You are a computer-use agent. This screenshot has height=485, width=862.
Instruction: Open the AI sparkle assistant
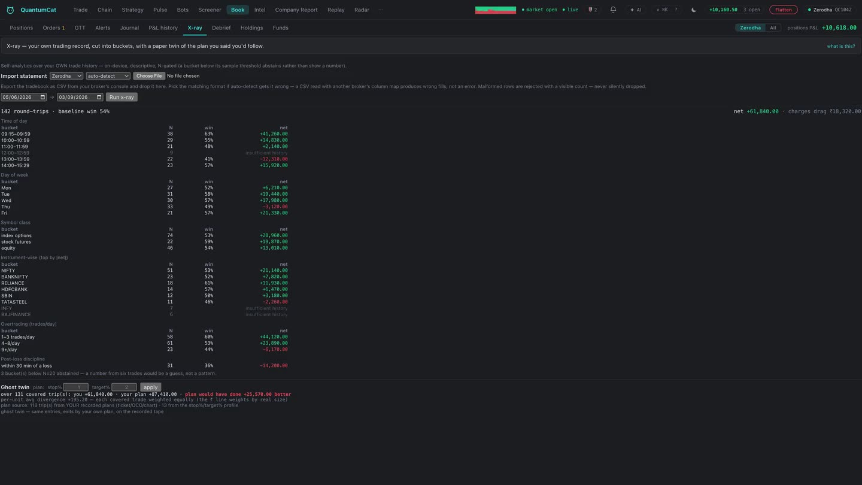click(x=636, y=10)
